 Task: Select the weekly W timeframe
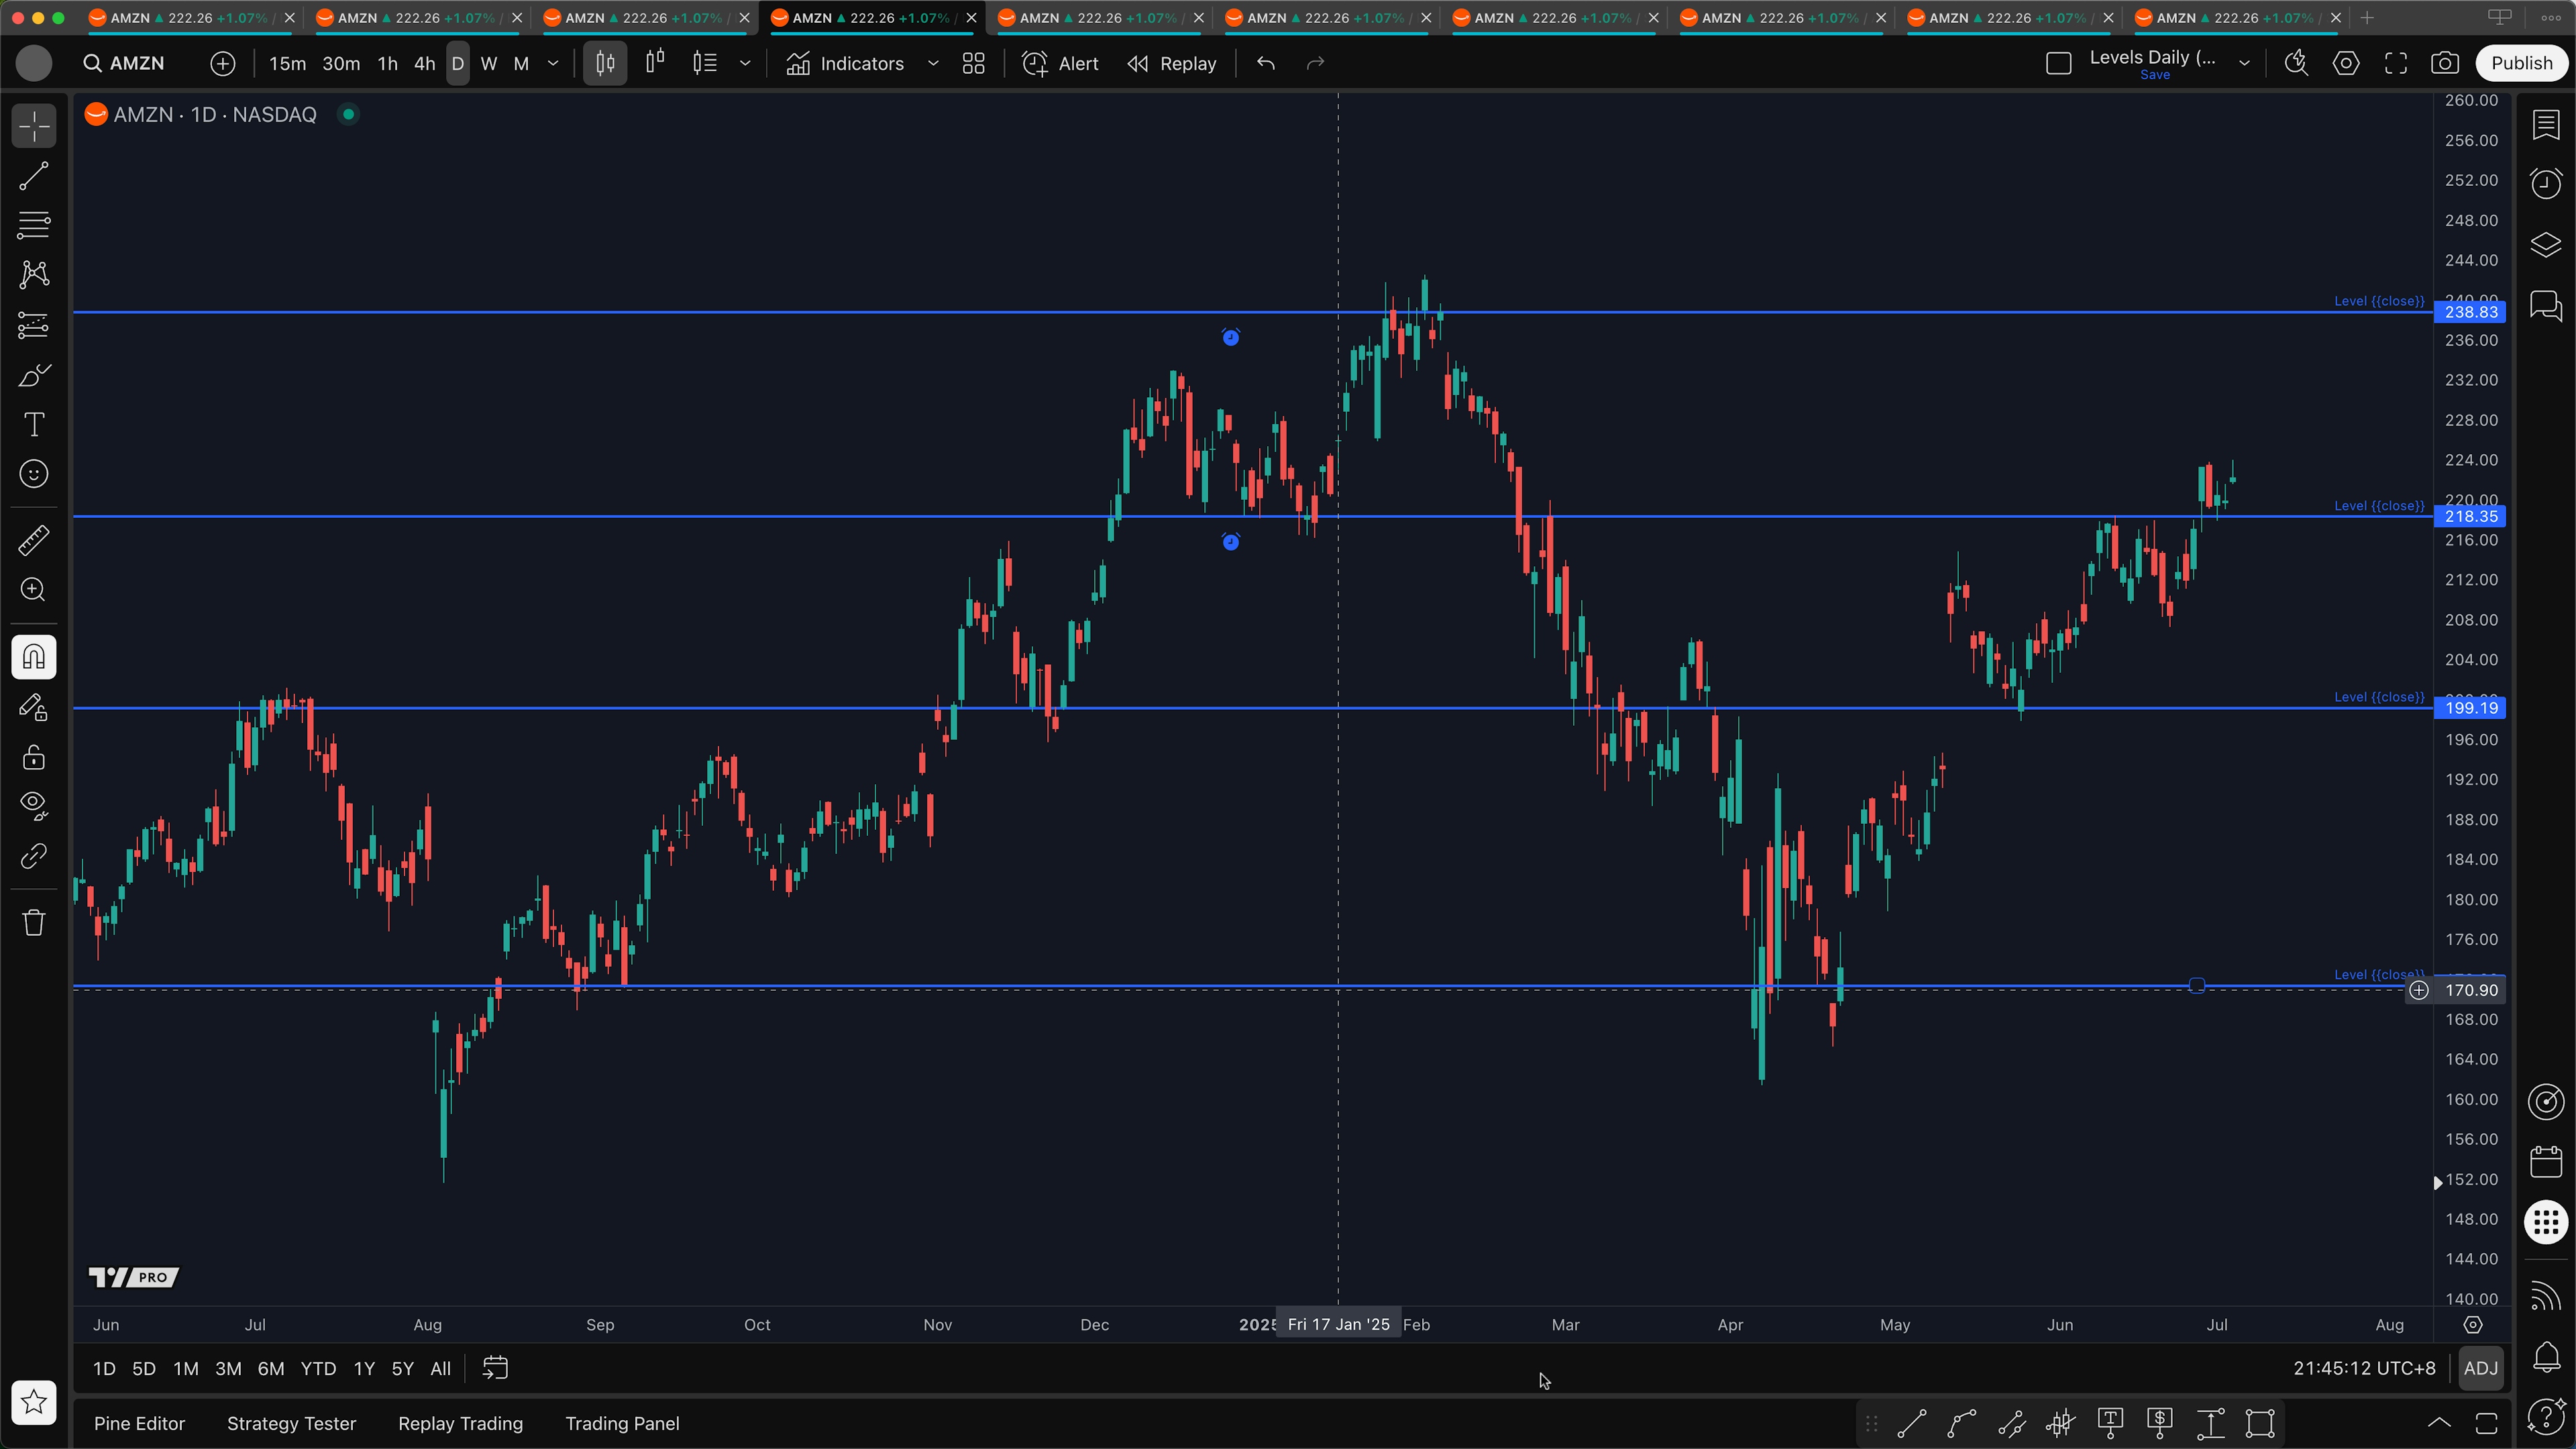point(489,63)
